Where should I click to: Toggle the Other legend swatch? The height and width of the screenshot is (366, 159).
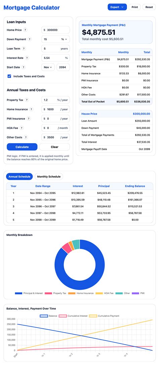pos(119,293)
